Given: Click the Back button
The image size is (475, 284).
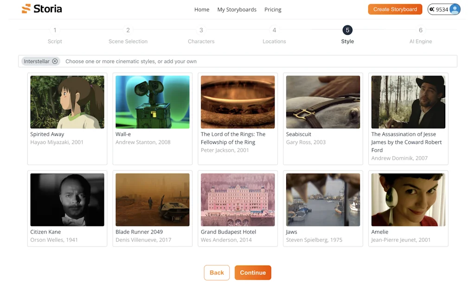Looking at the screenshot, I should pos(217,272).
